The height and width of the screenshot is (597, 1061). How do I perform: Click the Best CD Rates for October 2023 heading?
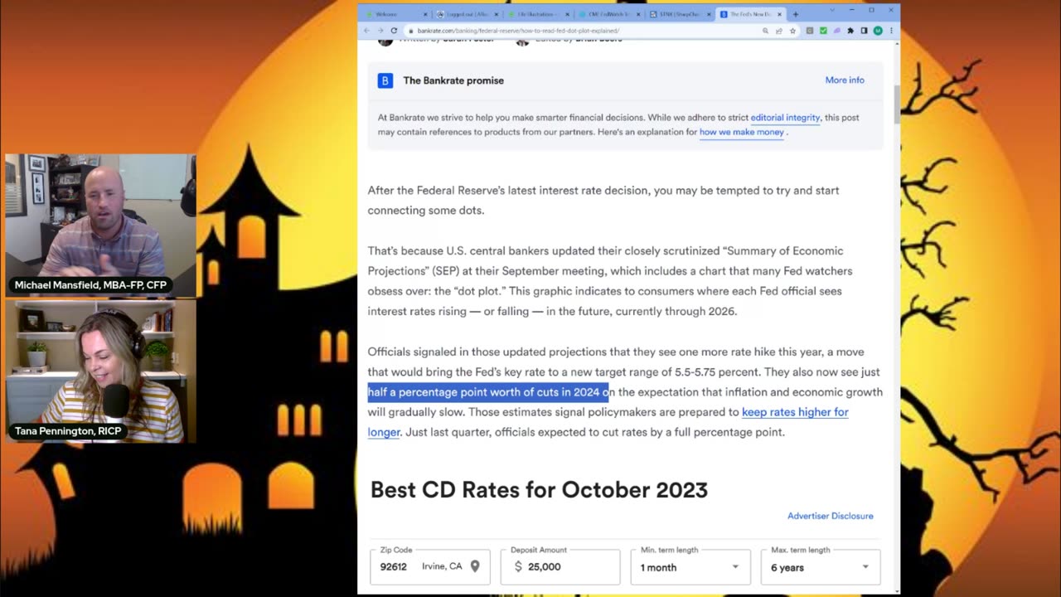(539, 489)
